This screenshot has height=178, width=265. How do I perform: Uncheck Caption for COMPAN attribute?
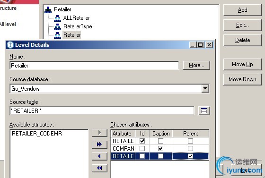[160, 149]
